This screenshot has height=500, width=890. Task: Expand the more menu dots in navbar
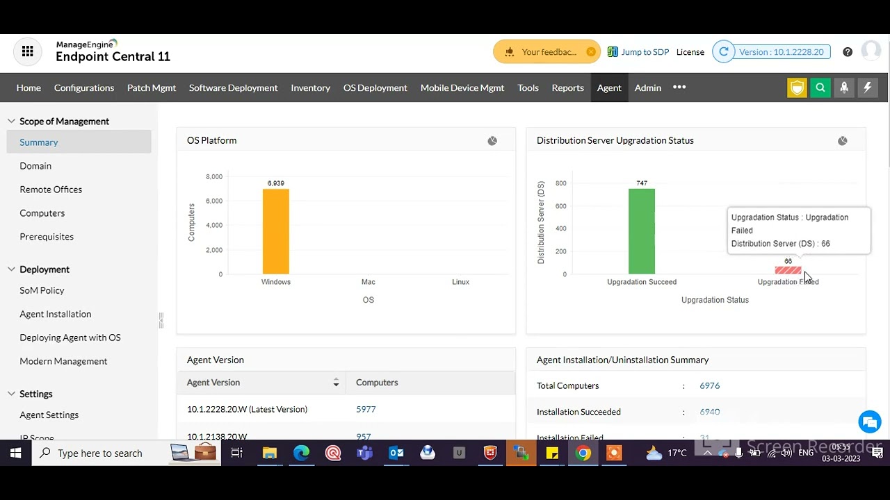coord(679,87)
